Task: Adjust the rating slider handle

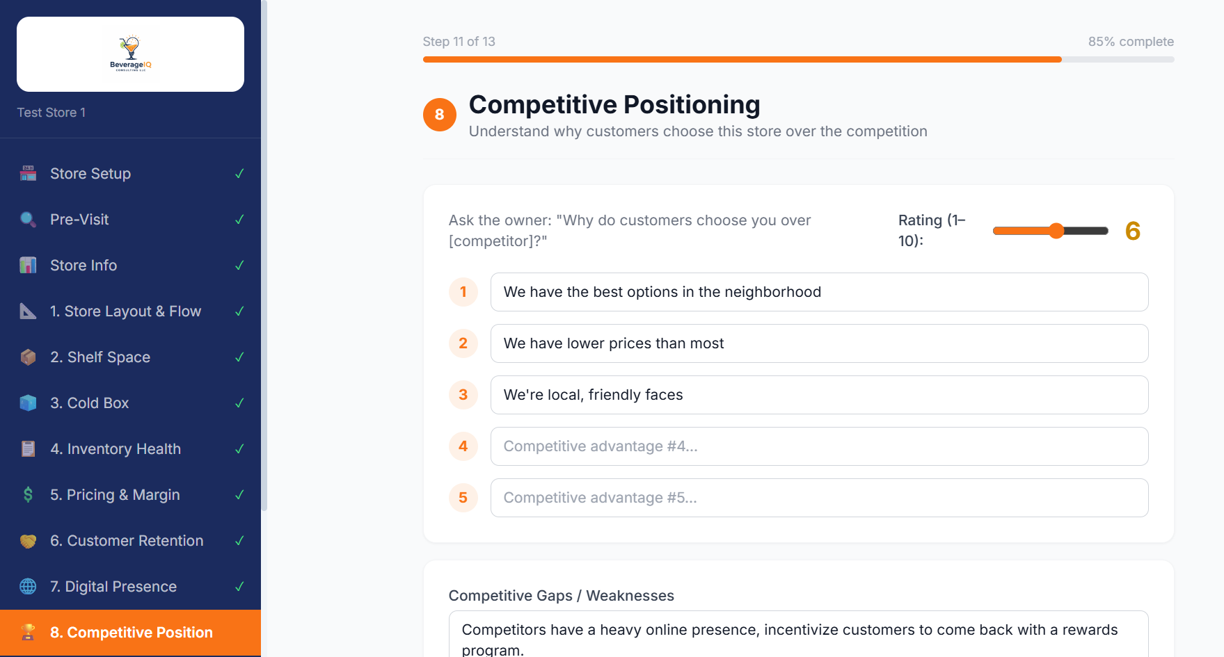Action: pos(1057,231)
